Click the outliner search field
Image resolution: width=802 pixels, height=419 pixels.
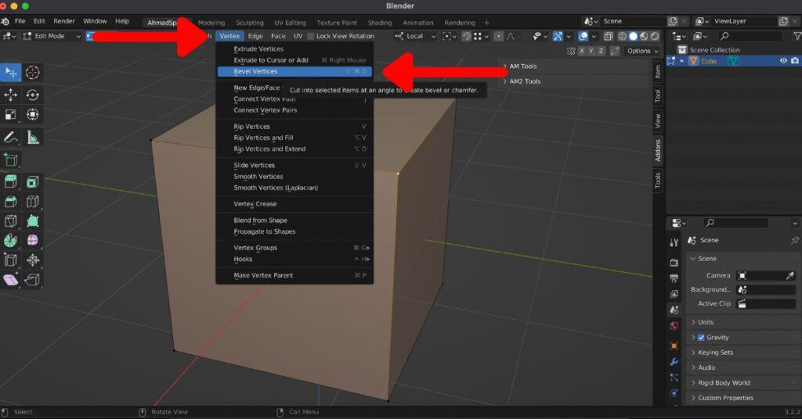click(750, 36)
